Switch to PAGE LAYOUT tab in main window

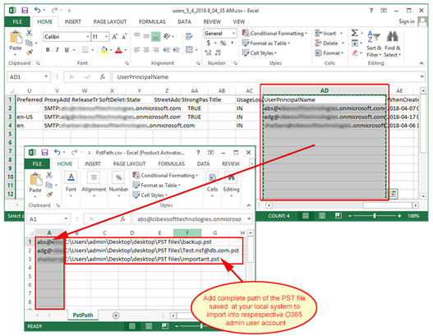(110, 21)
